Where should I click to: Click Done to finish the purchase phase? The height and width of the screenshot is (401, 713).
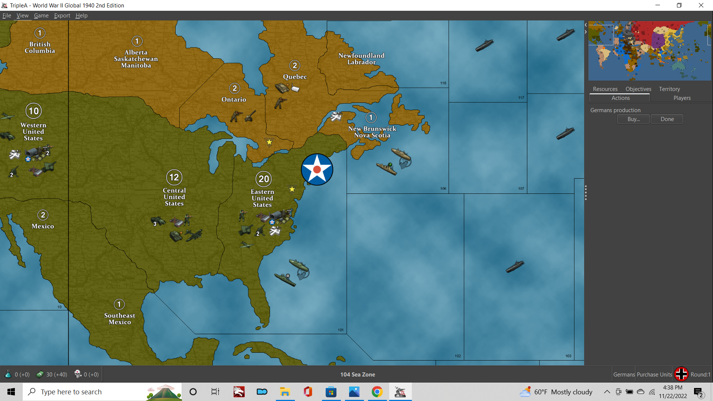[667, 119]
